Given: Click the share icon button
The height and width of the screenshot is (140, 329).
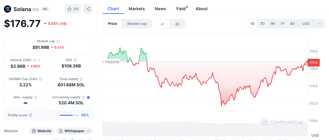Looking at the screenshot, I should click(x=88, y=9).
